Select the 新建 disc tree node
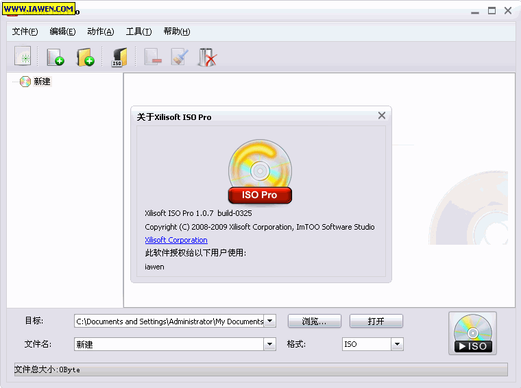Viewport: 521px width, 388px height. pyautogui.click(x=42, y=82)
